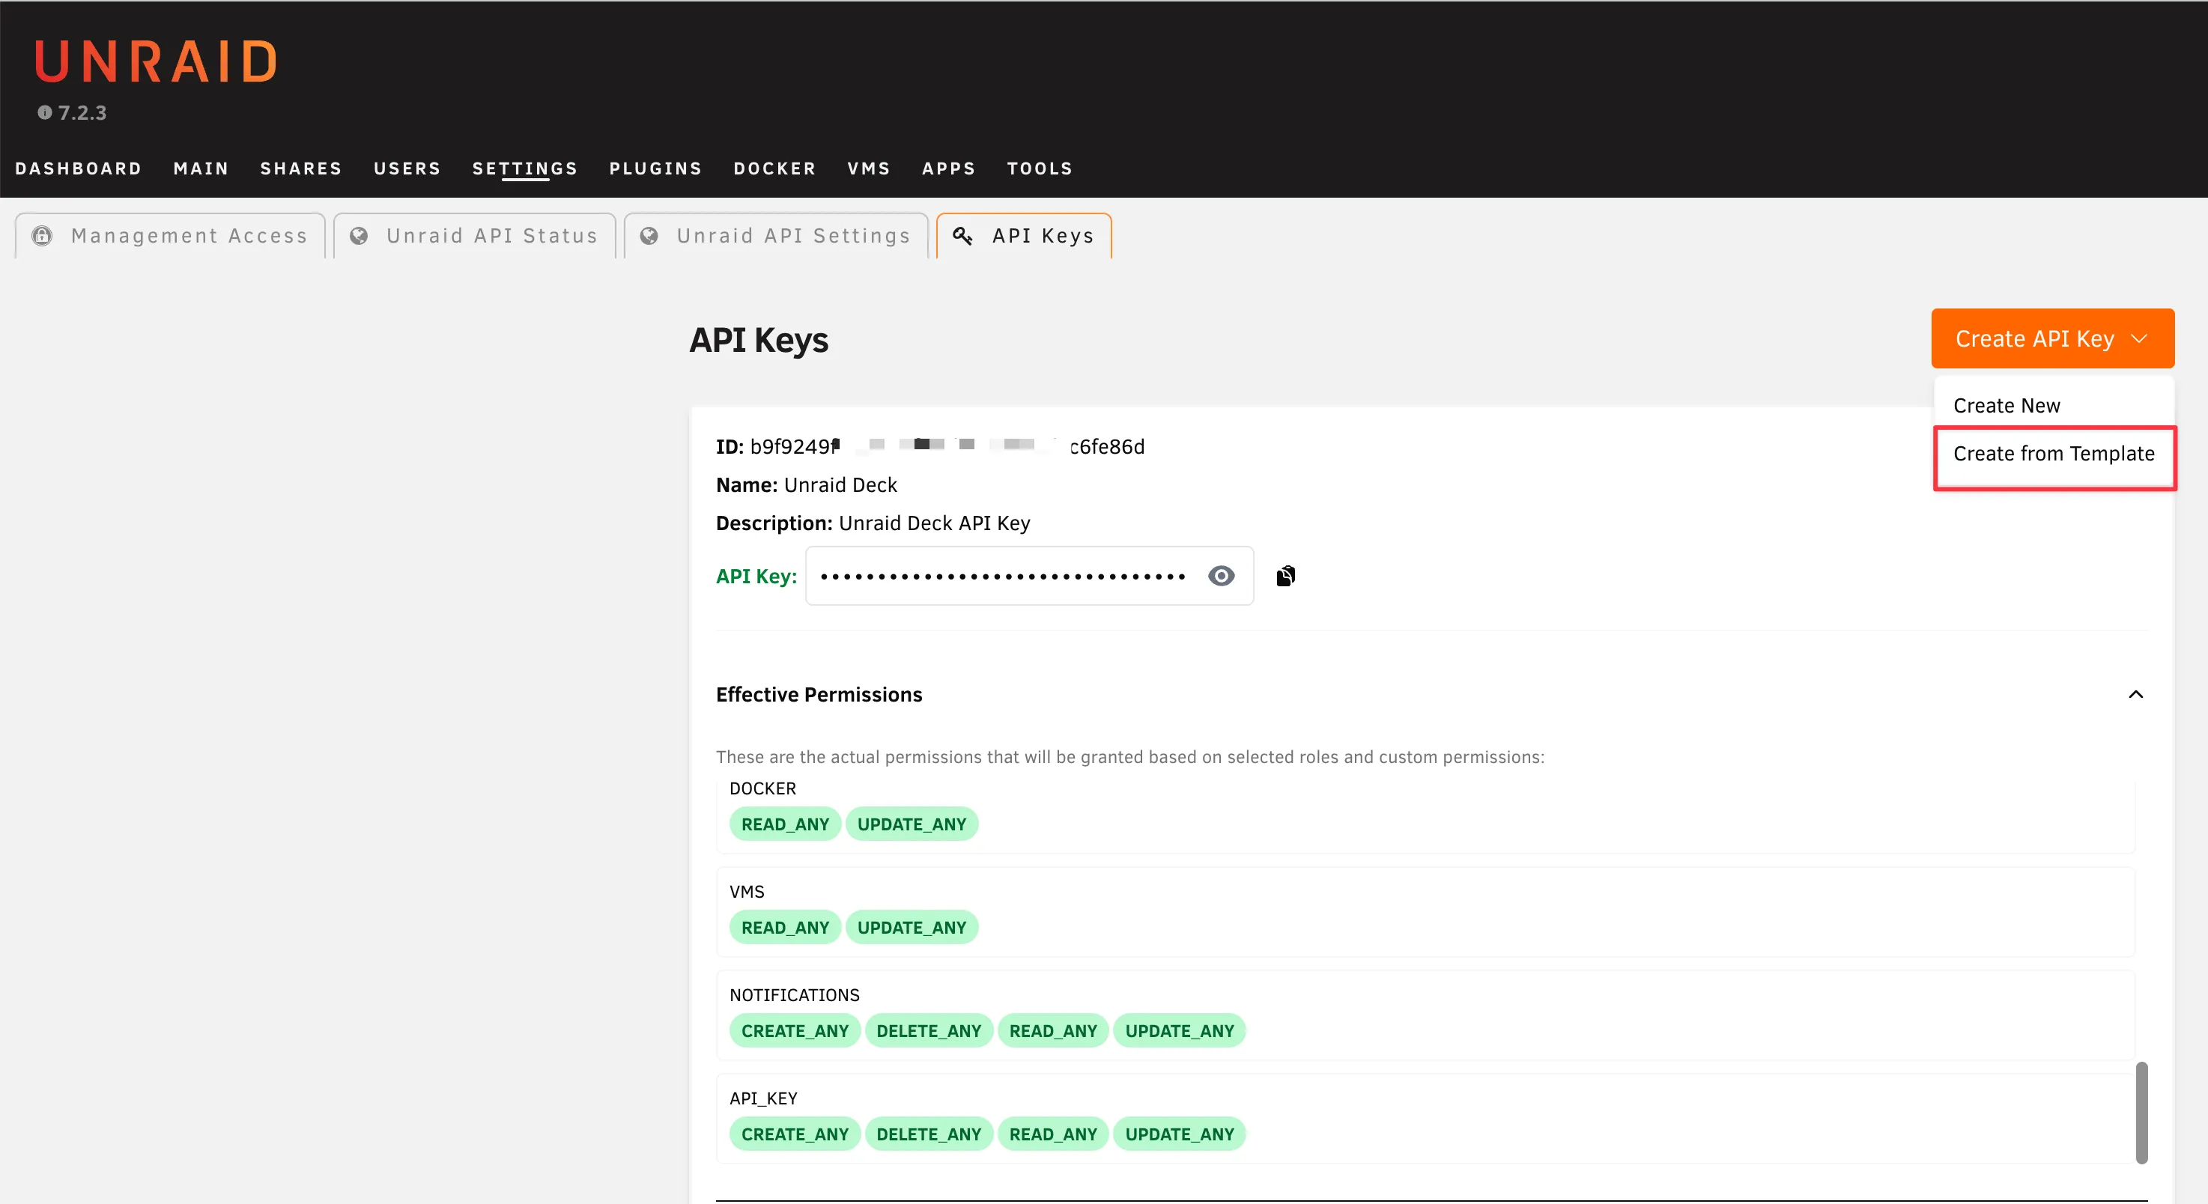Click the NOTIFICATIONS CREATE_ANY badge
The width and height of the screenshot is (2208, 1204).
tap(795, 1031)
